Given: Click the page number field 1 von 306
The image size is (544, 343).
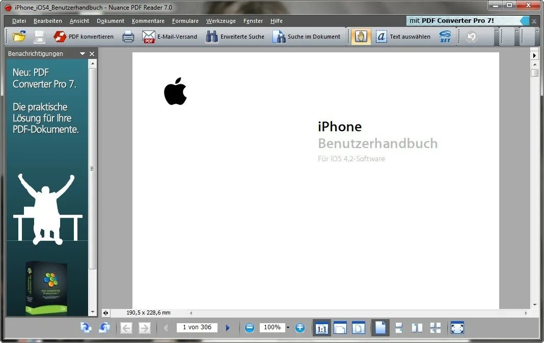Looking at the screenshot, I should click(x=197, y=327).
